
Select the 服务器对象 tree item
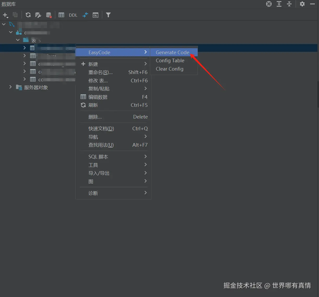36,88
